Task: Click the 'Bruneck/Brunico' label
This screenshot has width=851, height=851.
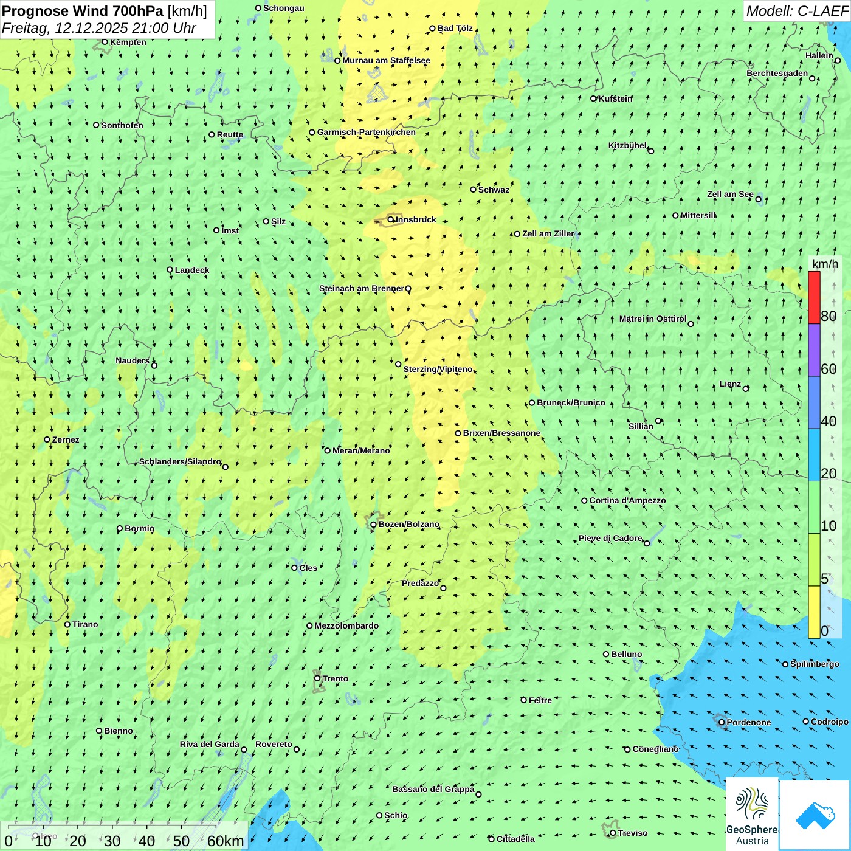Action: (x=571, y=402)
